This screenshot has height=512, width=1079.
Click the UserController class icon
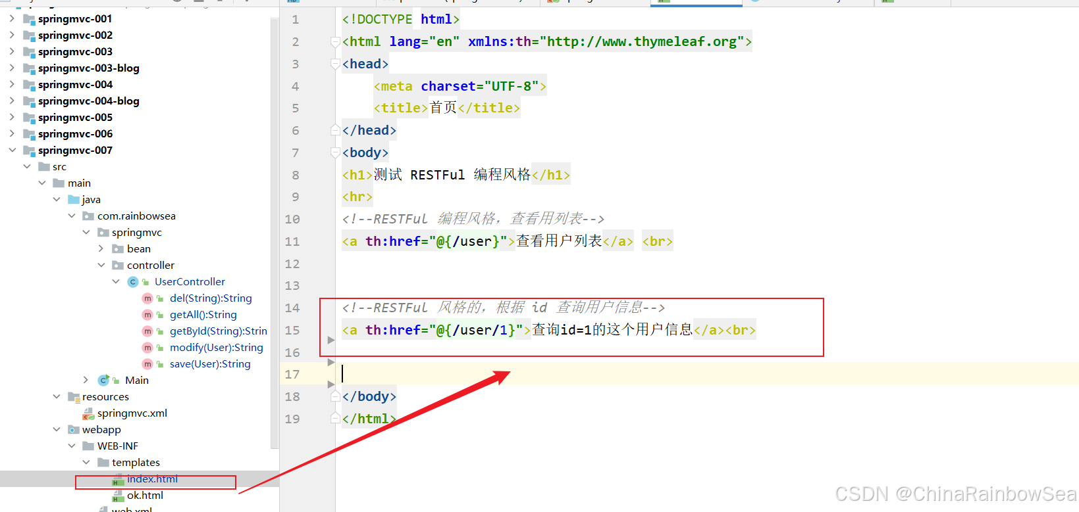point(133,281)
